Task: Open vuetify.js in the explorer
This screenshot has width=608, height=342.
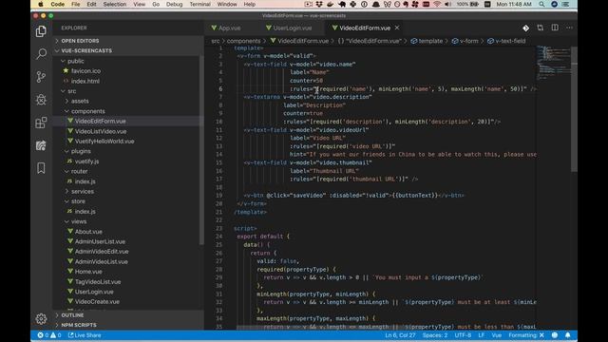Action: point(86,161)
